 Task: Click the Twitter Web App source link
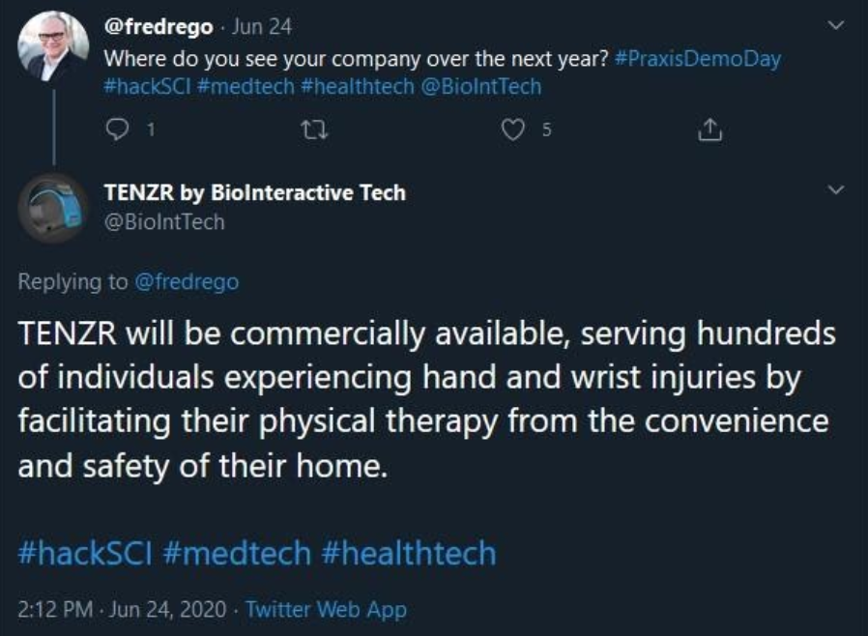pyautogui.click(x=326, y=610)
